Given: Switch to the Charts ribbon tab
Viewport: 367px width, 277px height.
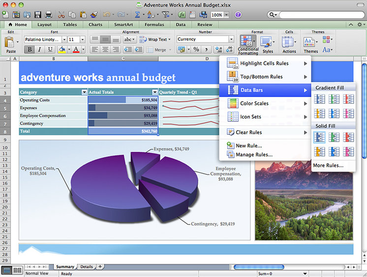Looking at the screenshot, I should click(x=95, y=25).
